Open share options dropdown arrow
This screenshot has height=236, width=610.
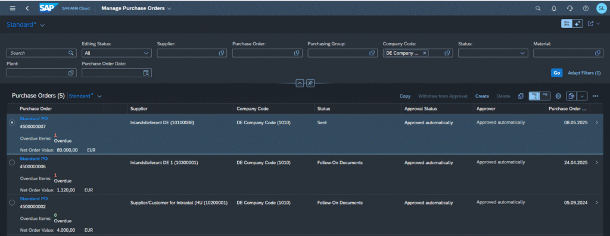point(598,24)
